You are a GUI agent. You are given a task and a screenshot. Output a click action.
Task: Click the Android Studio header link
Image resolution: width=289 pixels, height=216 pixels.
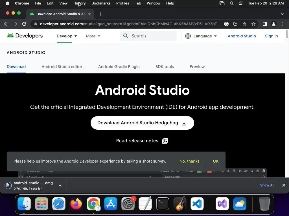242,36
